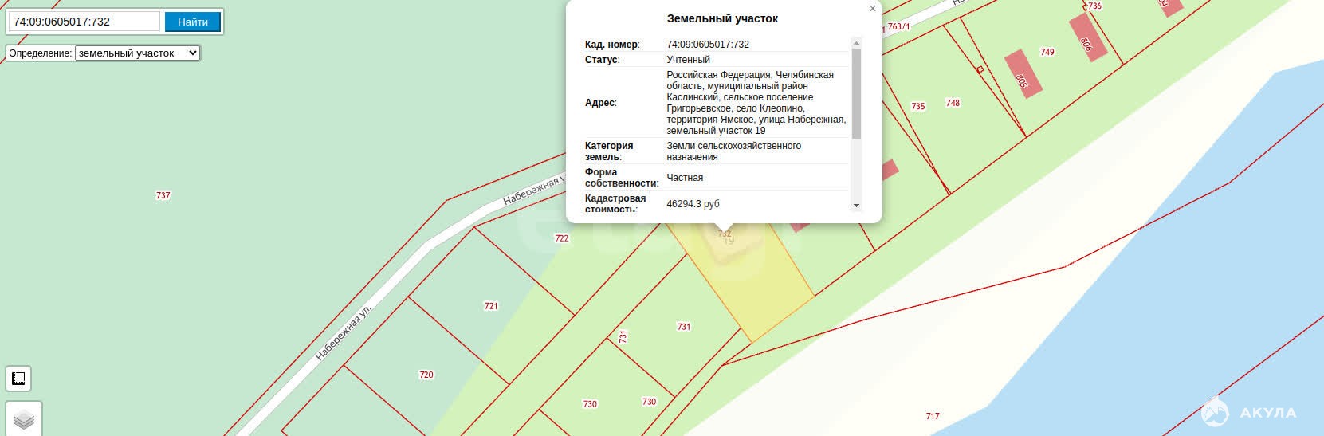
Task: Click the red building in parcel 805
Action: 1023,73
